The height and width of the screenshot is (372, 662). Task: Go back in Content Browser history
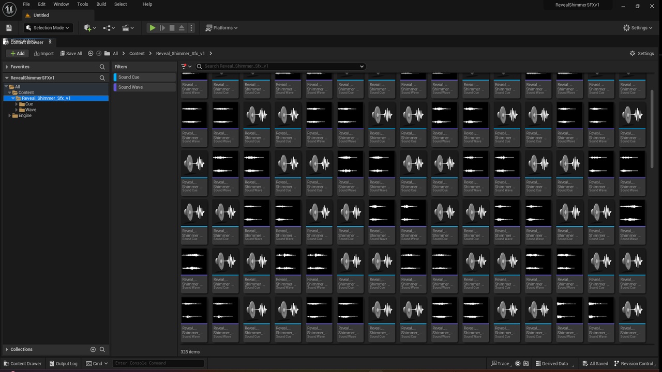[91, 53]
